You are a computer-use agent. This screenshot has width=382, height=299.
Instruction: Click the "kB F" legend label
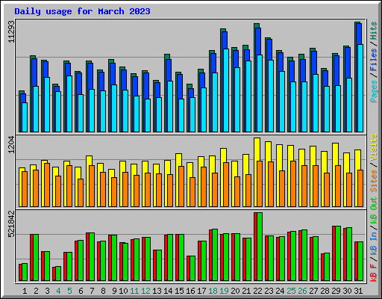[x=374, y=273]
